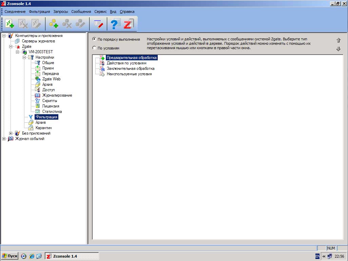Click the add connection toolbar icon

[9, 23]
